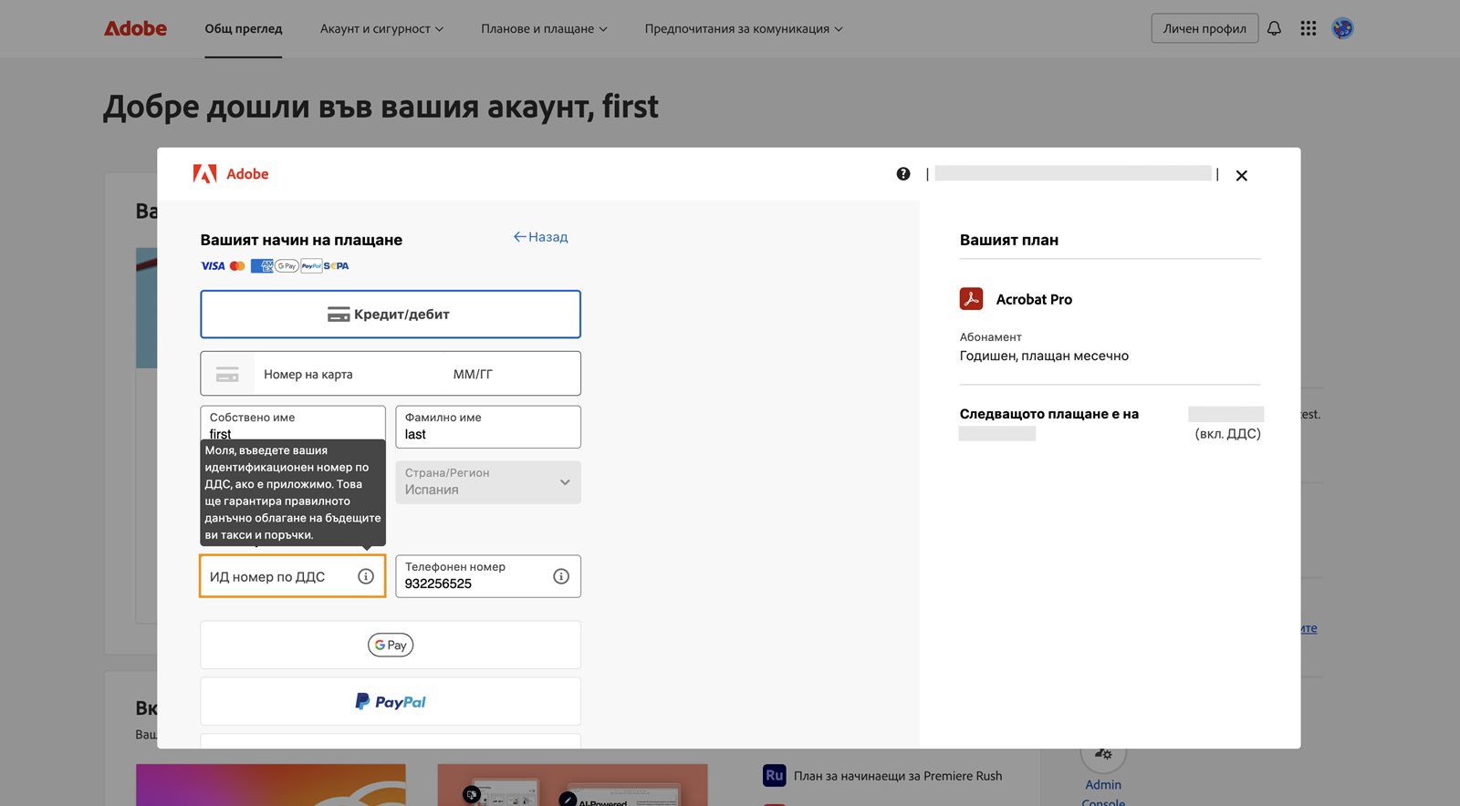The height and width of the screenshot is (806, 1460).
Task: Click the Вашият план heading
Action: tap(1009, 240)
